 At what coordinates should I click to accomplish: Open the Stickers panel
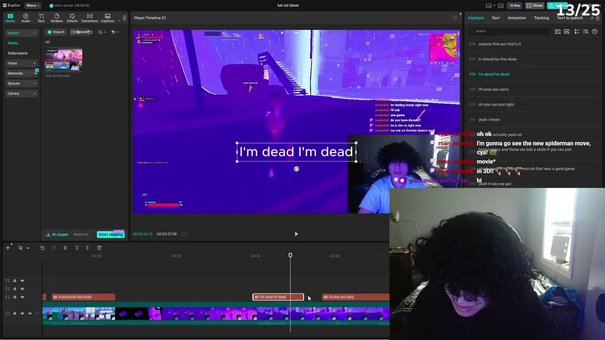(x=57, y=18)
